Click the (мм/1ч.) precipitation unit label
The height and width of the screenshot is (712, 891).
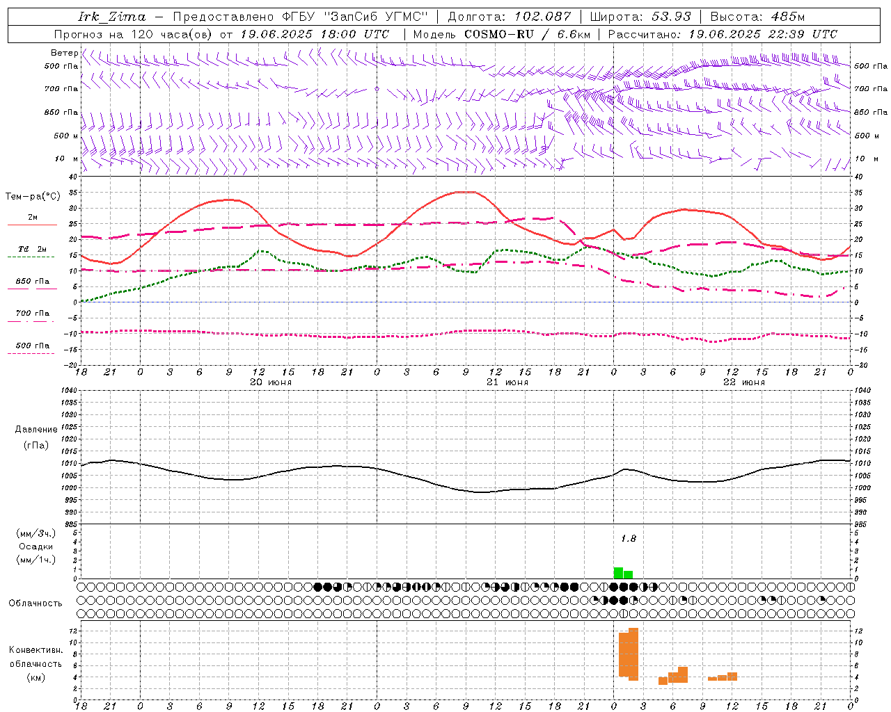[x=36, y=560]
